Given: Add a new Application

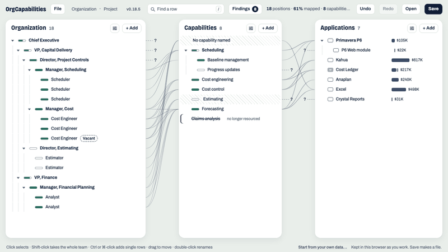Looking at the screenshot, I should point(428,29).
